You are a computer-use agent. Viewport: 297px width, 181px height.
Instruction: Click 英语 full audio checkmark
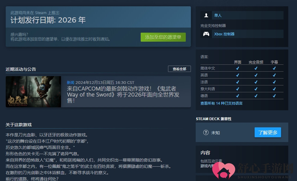click(256, 75)
